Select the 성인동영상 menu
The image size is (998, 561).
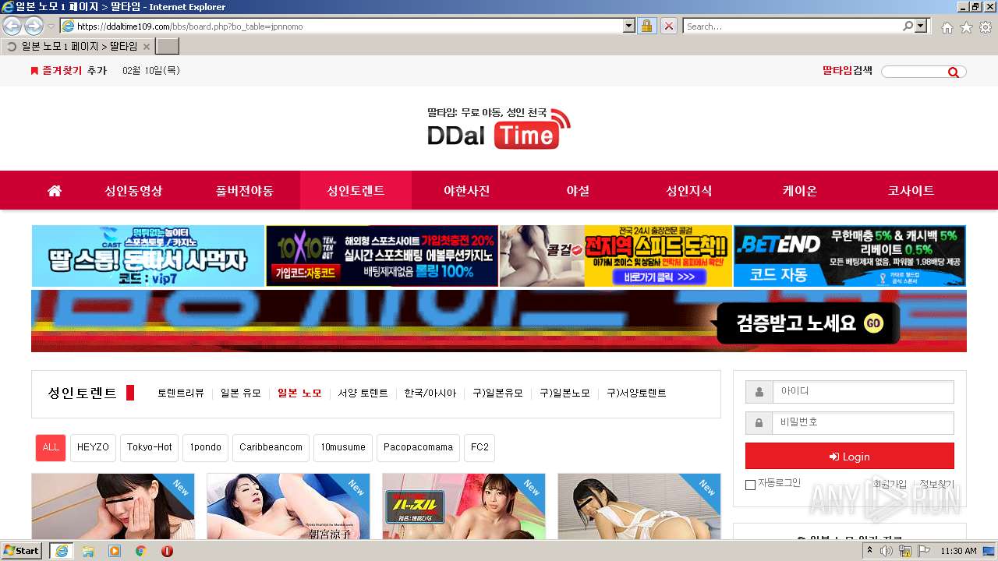click(134, 191)
